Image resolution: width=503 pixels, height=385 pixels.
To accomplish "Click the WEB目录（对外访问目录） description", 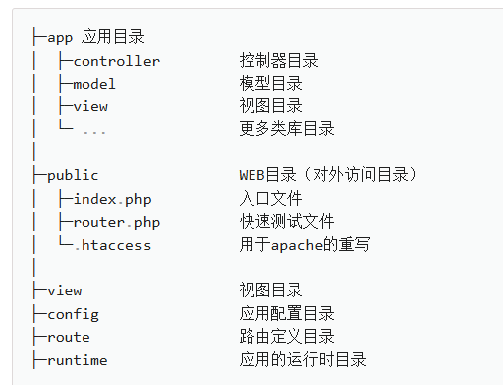I will 328,175.
